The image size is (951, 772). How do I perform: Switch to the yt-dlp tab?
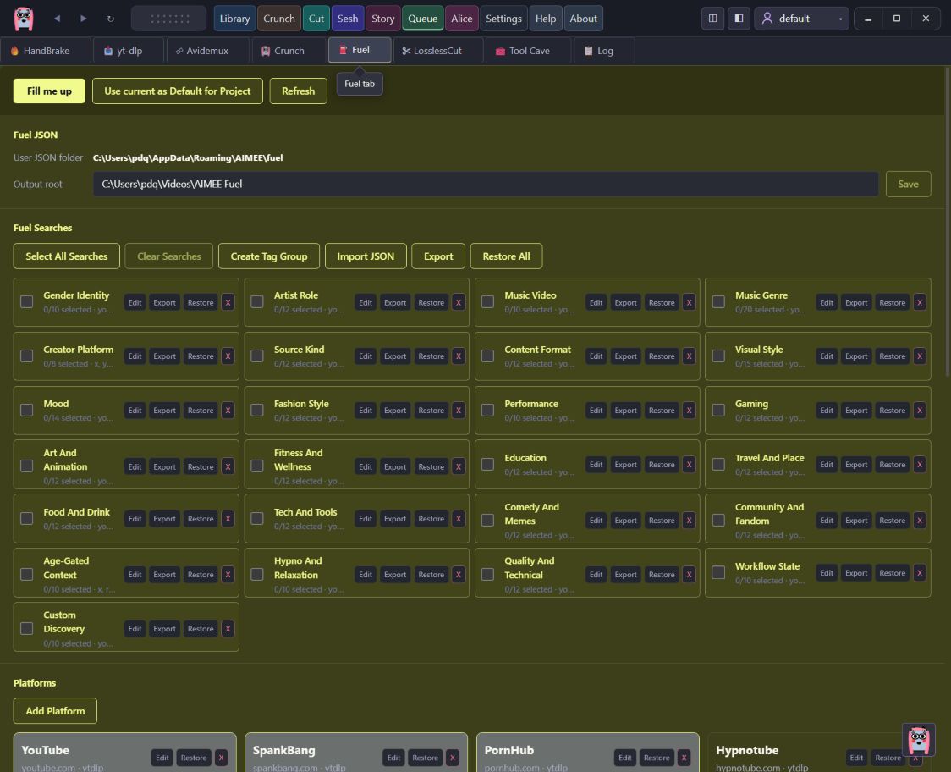coord(129,51)
